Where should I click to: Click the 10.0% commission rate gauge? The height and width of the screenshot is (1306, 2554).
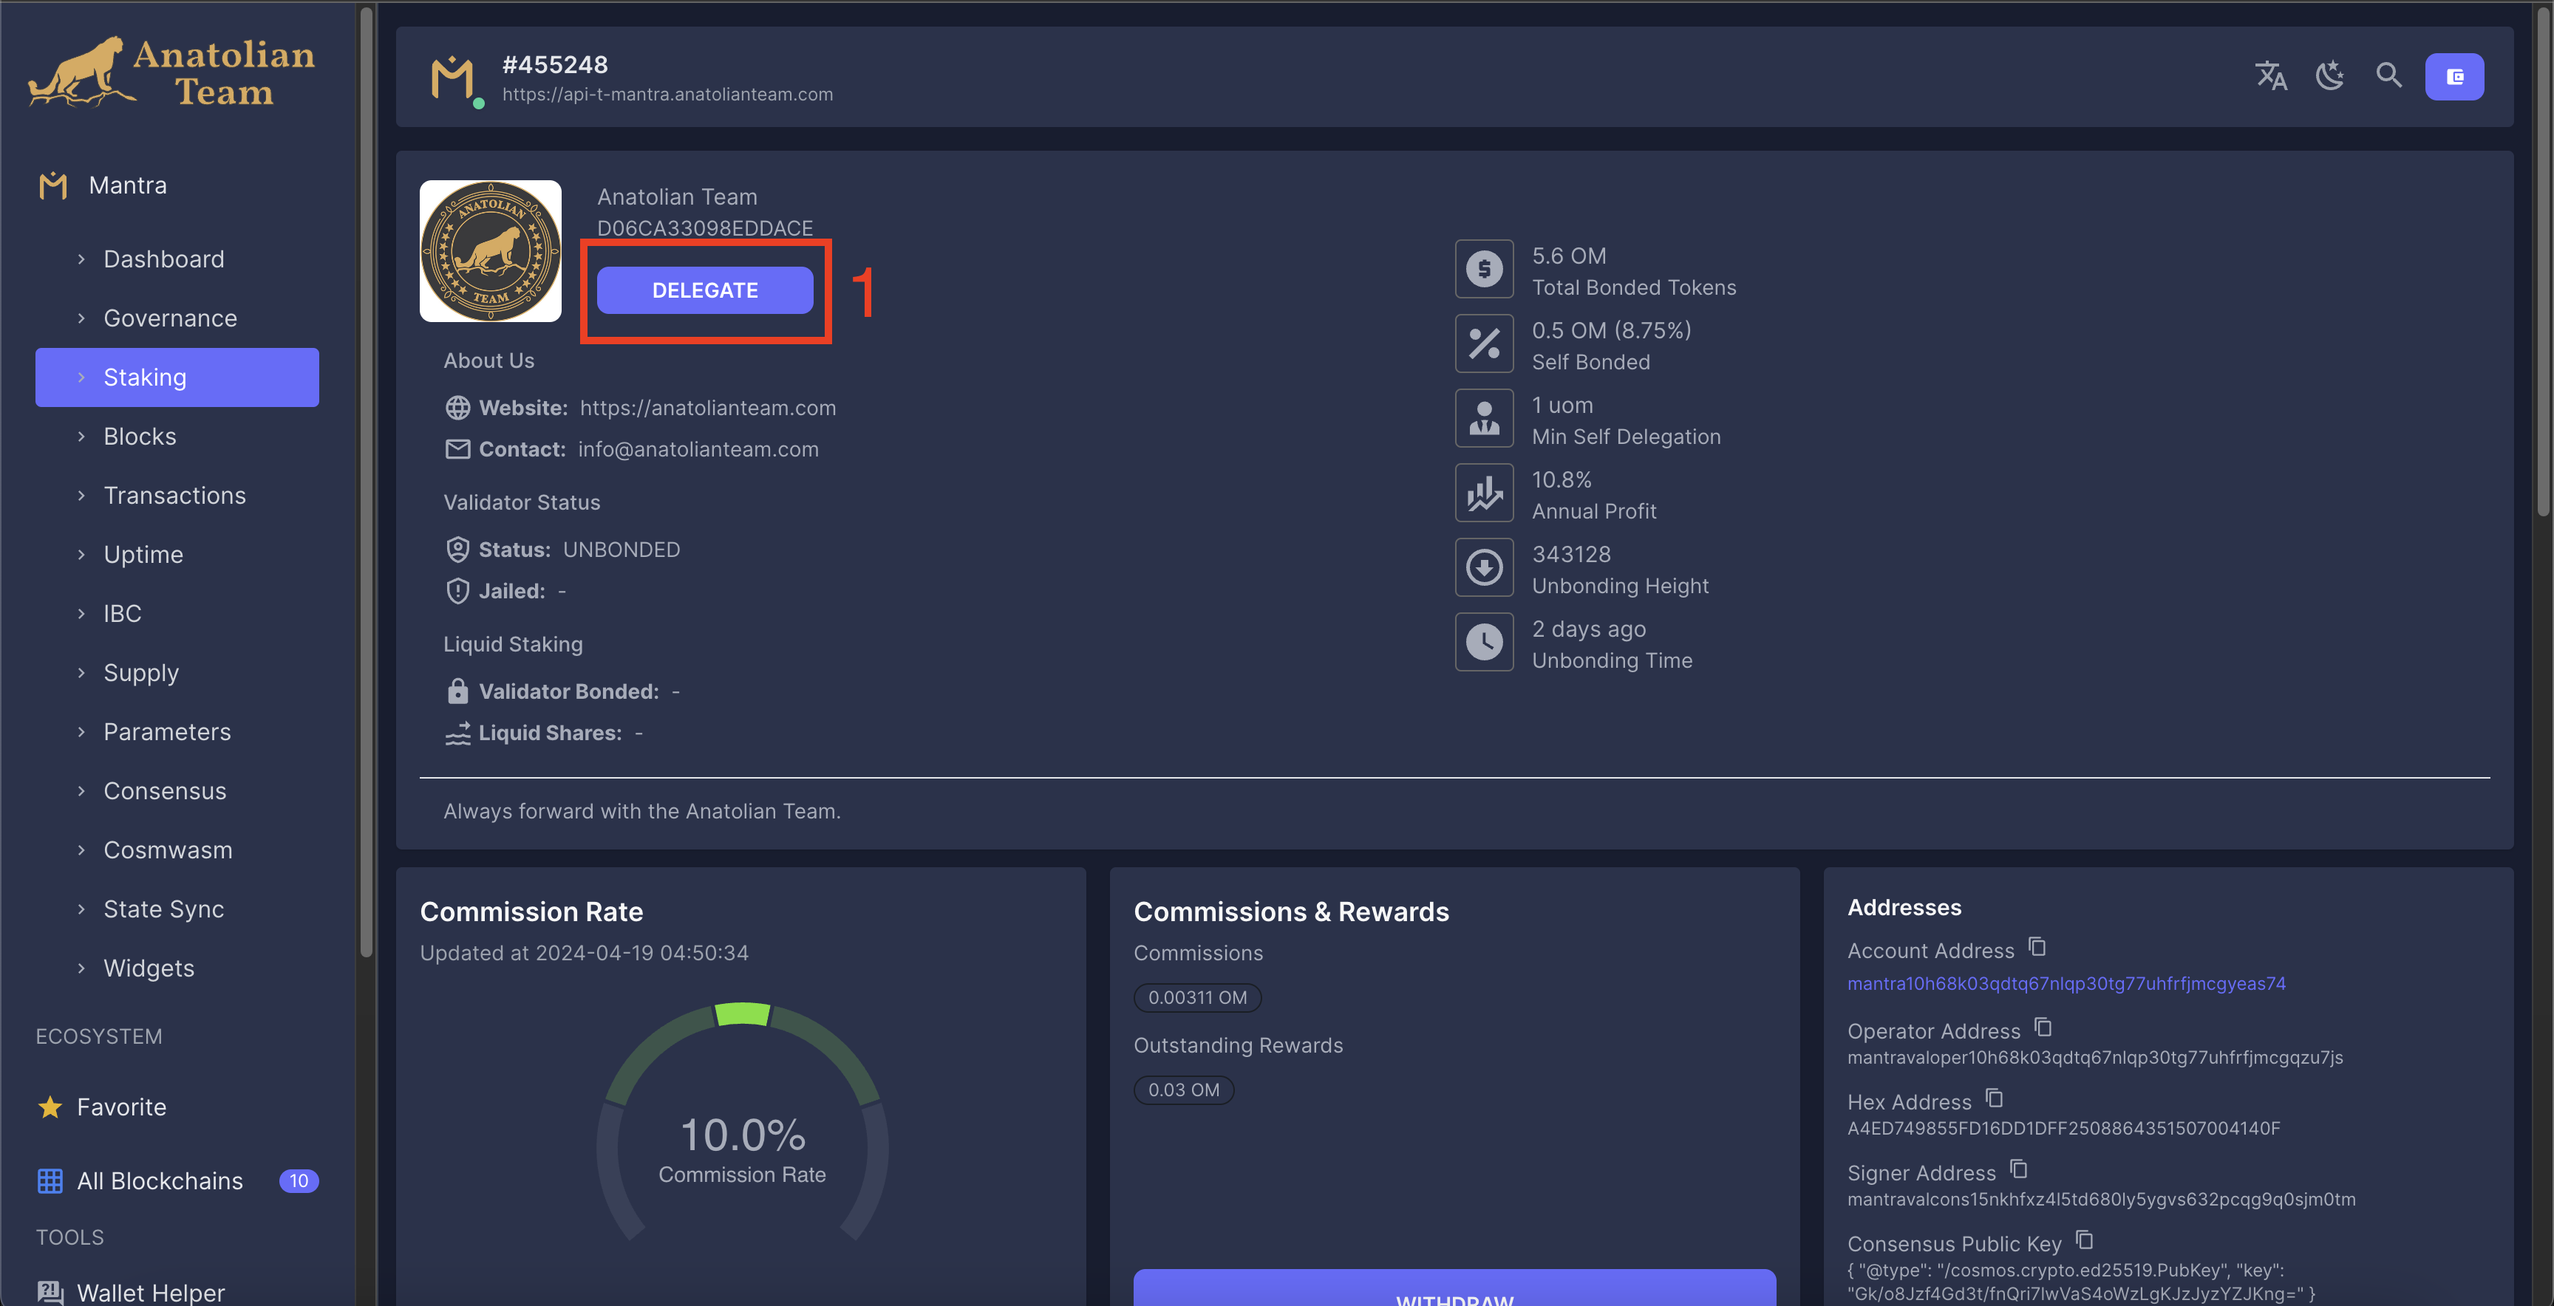(x=743, y=1123)
